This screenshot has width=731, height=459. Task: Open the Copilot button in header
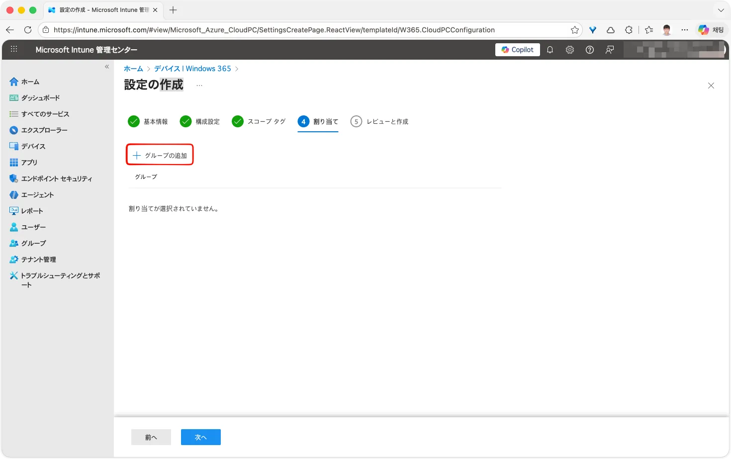click(x=517, y=50)
